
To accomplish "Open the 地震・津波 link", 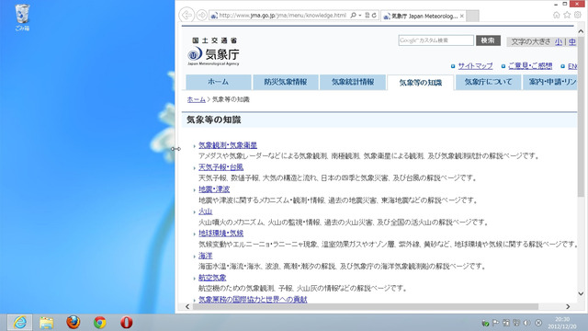I will (214, 189).
